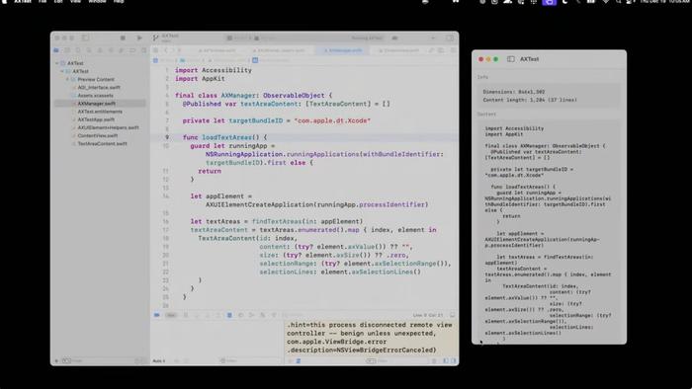Click the 'import Accessibility' code line
The width and height of the screenshot is (692, 389).
click(x=214, y=70)
